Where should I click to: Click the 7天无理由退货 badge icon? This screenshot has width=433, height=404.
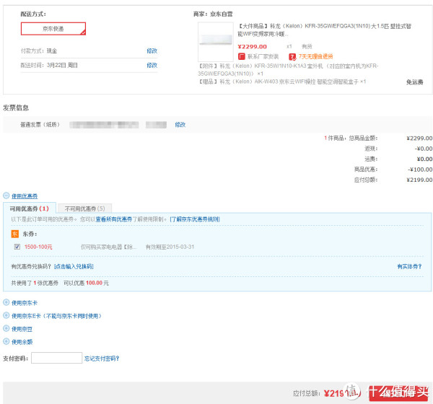click(292, 57)
